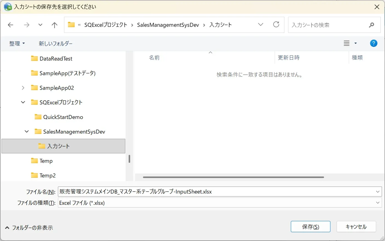Open address bar history dropdown
The height and width of the screenshot is (241, 385).
[261, 25]
